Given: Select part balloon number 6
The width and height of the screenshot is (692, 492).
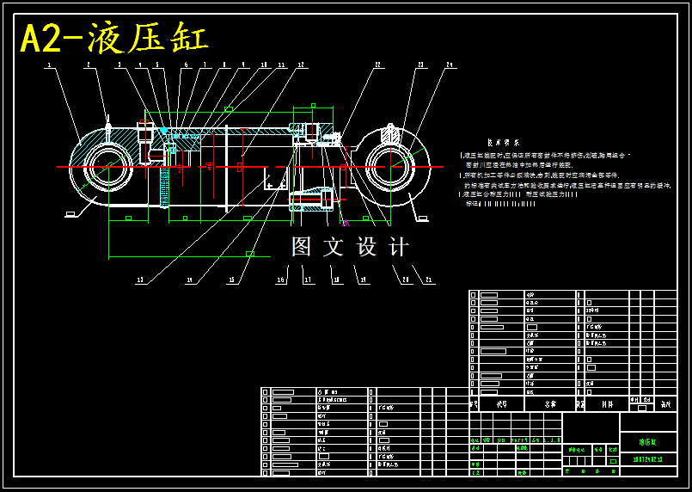Looking at the screenshot, I should (x=186, y=65).
